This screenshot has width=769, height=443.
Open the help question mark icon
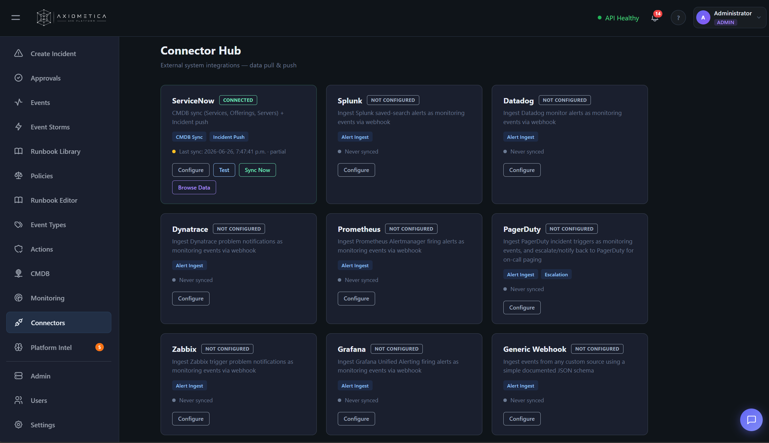point(678,18)
